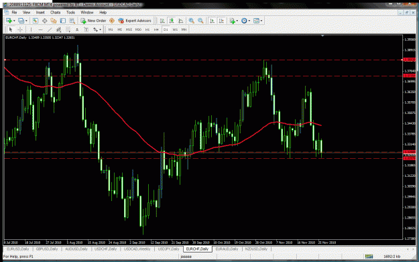Switch to M5 timeframe
This screenshot has height=262, width=419.
coord(120,29)
